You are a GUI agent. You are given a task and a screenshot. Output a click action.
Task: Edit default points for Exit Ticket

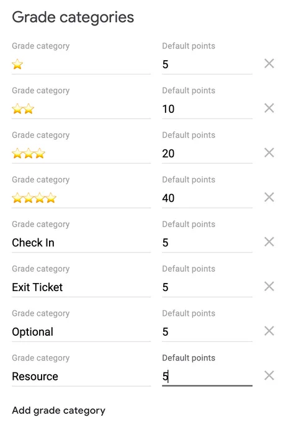(207, 287)
